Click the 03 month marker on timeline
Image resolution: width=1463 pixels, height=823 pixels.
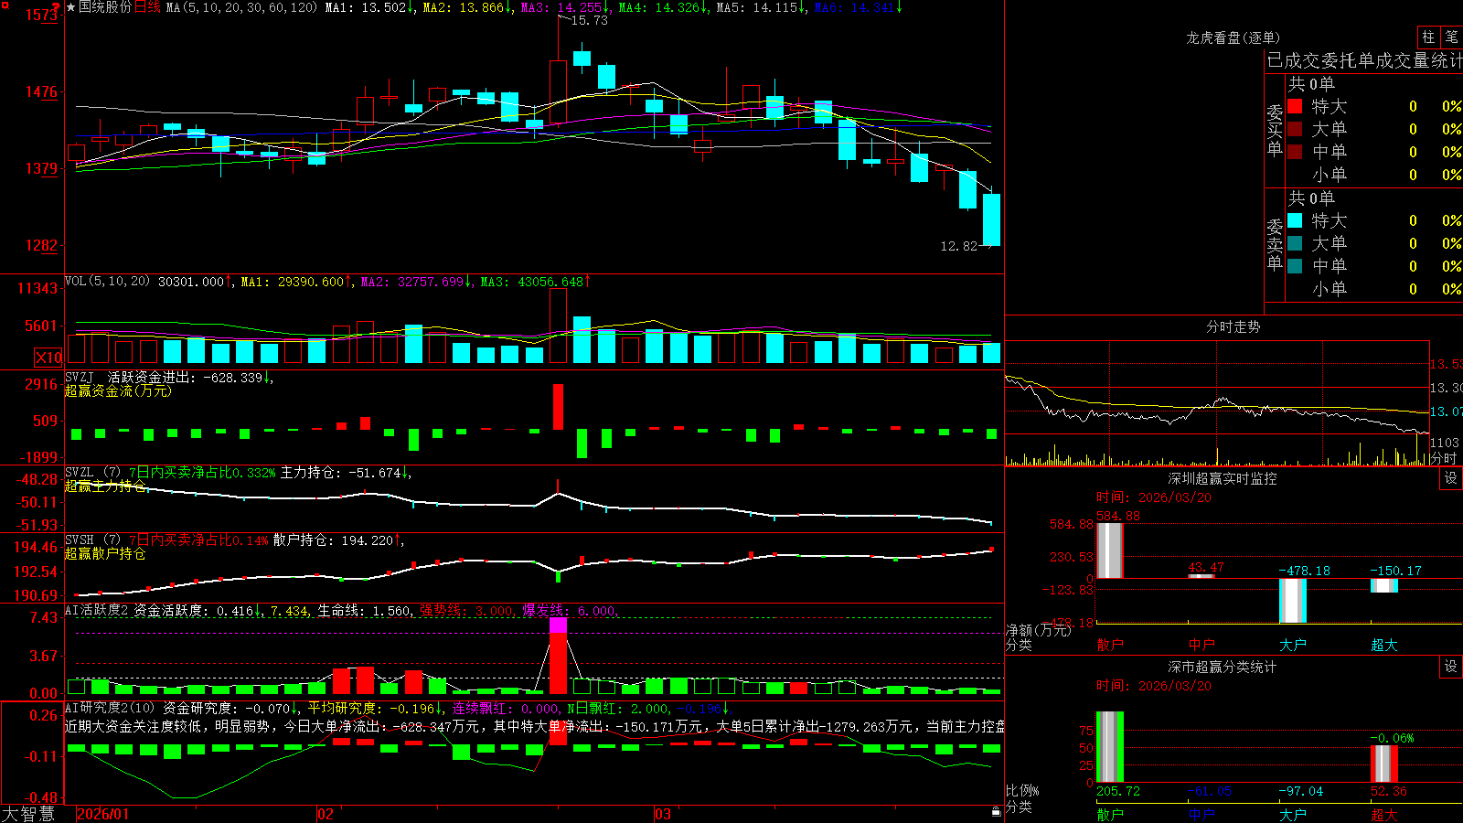(663, 814)
